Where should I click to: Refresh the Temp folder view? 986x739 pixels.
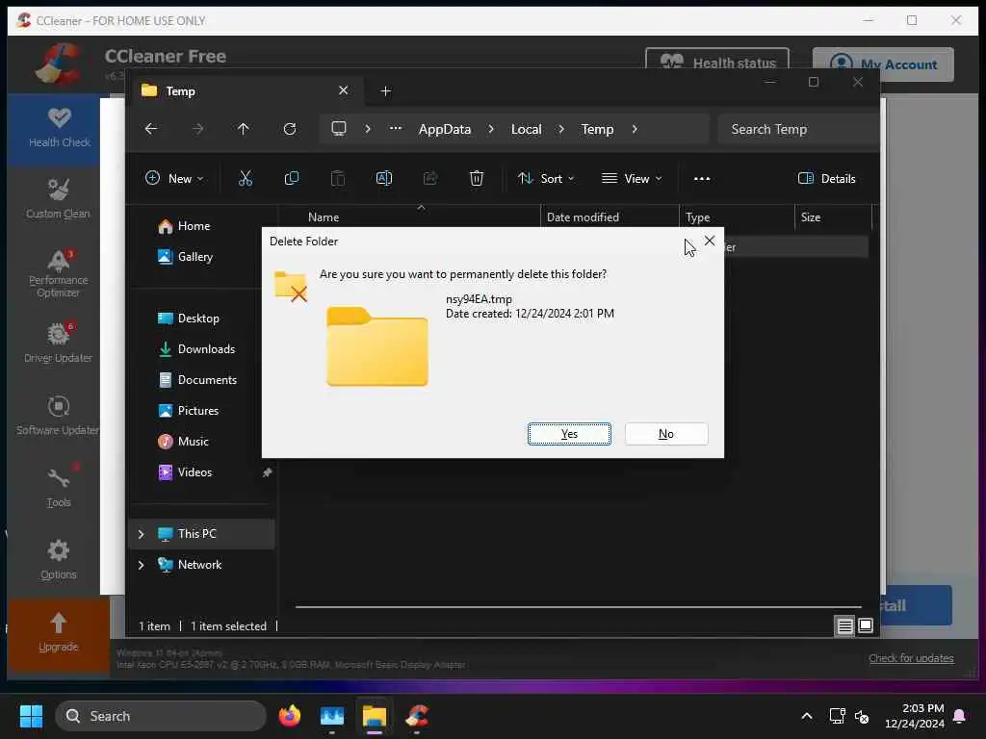pos(290,129)
